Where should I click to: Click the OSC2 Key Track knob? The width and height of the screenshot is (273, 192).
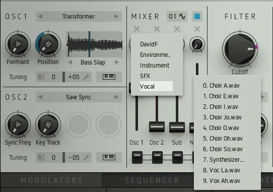pyautogui.click(x=48, y=125)
